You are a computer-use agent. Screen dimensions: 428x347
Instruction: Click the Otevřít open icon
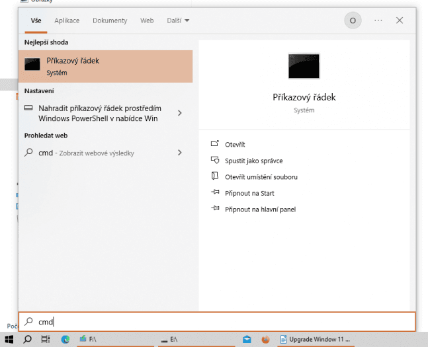(x=215, y=143)
